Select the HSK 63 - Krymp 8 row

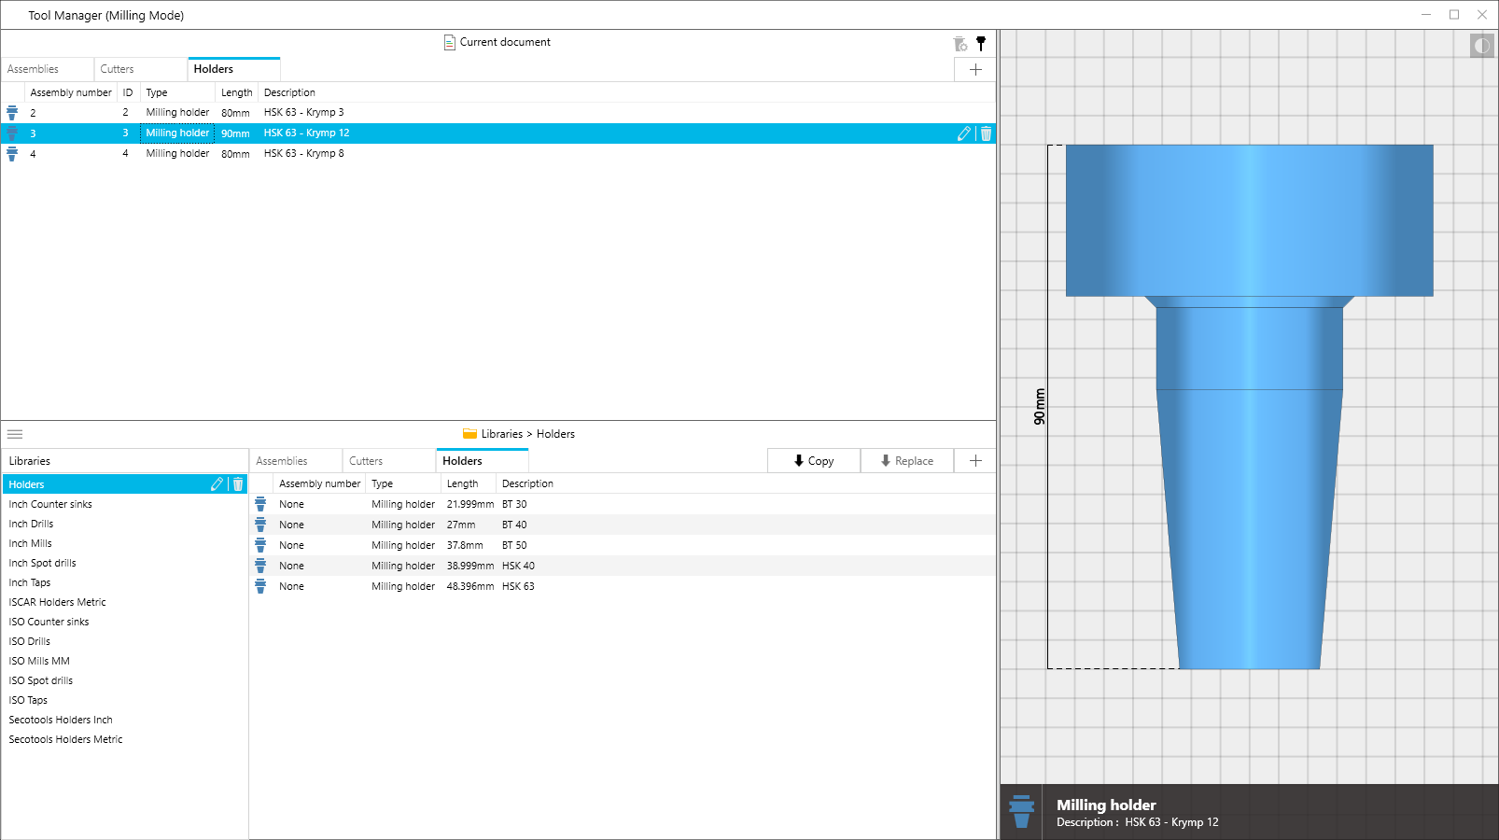click(303, 154)
